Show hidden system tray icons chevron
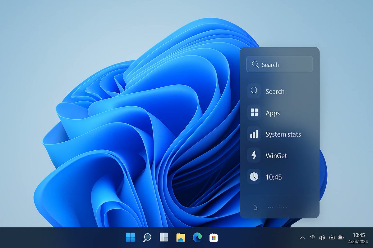This screenshot has height=248, width=373. click(302, 238)
